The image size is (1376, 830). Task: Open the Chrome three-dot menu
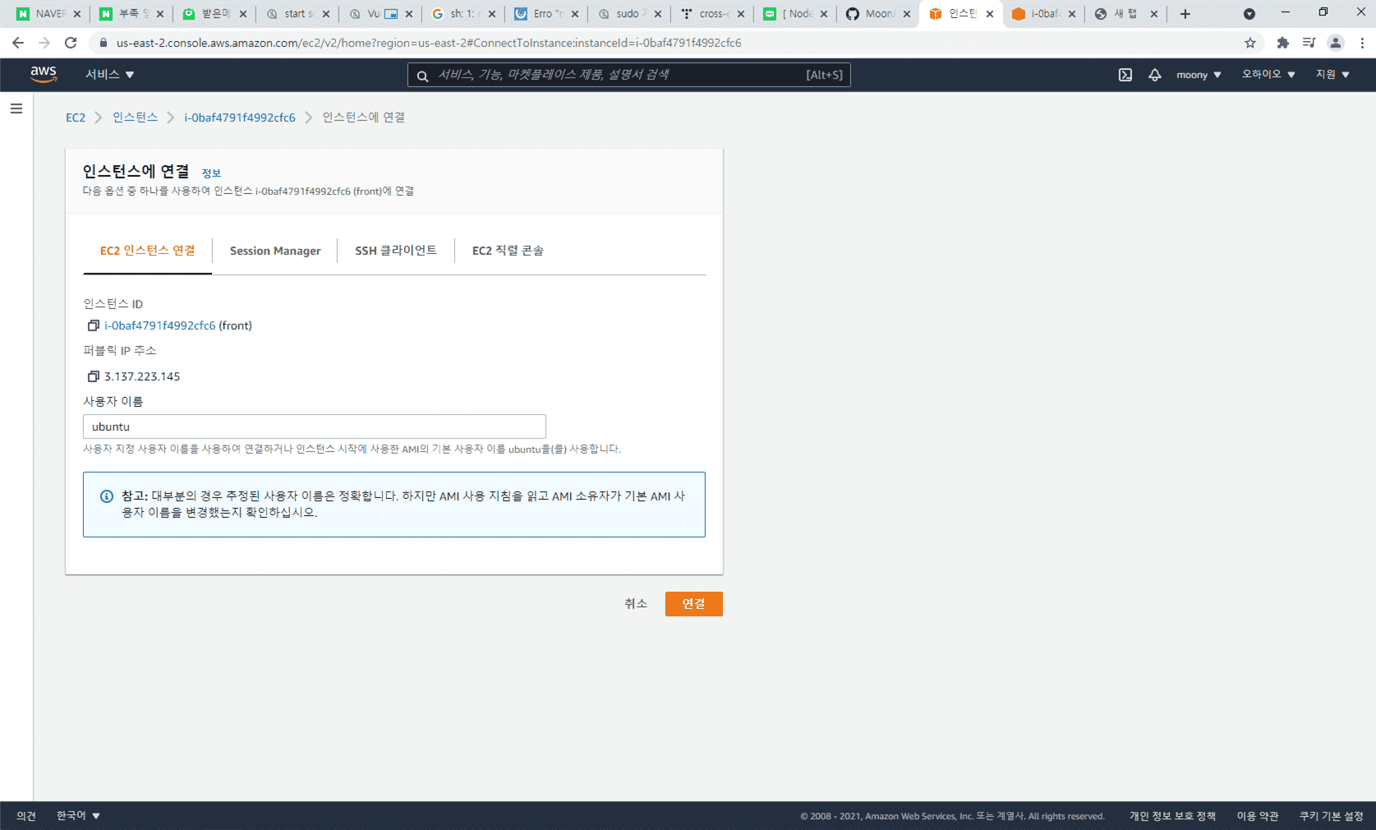(x=1362, y=43)
